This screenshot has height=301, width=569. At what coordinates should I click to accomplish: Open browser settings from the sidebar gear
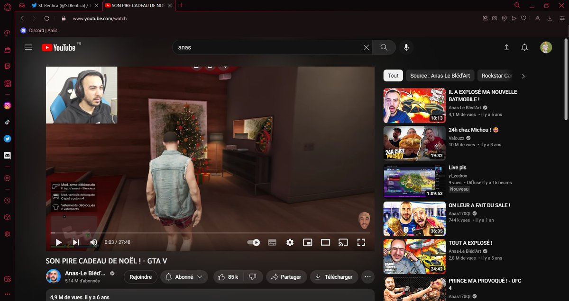point(7,234)
